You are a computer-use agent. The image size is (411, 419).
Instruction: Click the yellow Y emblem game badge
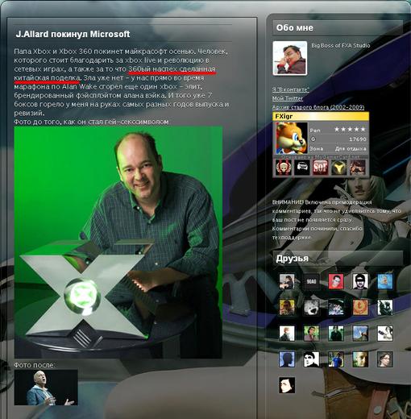click(x=339, y=168)
